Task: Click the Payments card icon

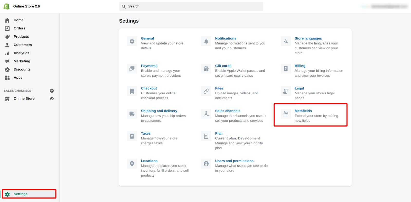Action: tap(132, 69)
